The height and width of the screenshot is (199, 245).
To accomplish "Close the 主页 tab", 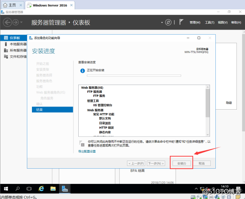I will point(21,5).
